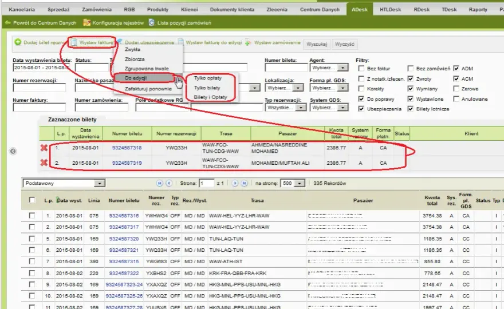Open the Lokalizacja dropdown
The height and width of the screenshot is (309, 504).
(x=284, y=88)
